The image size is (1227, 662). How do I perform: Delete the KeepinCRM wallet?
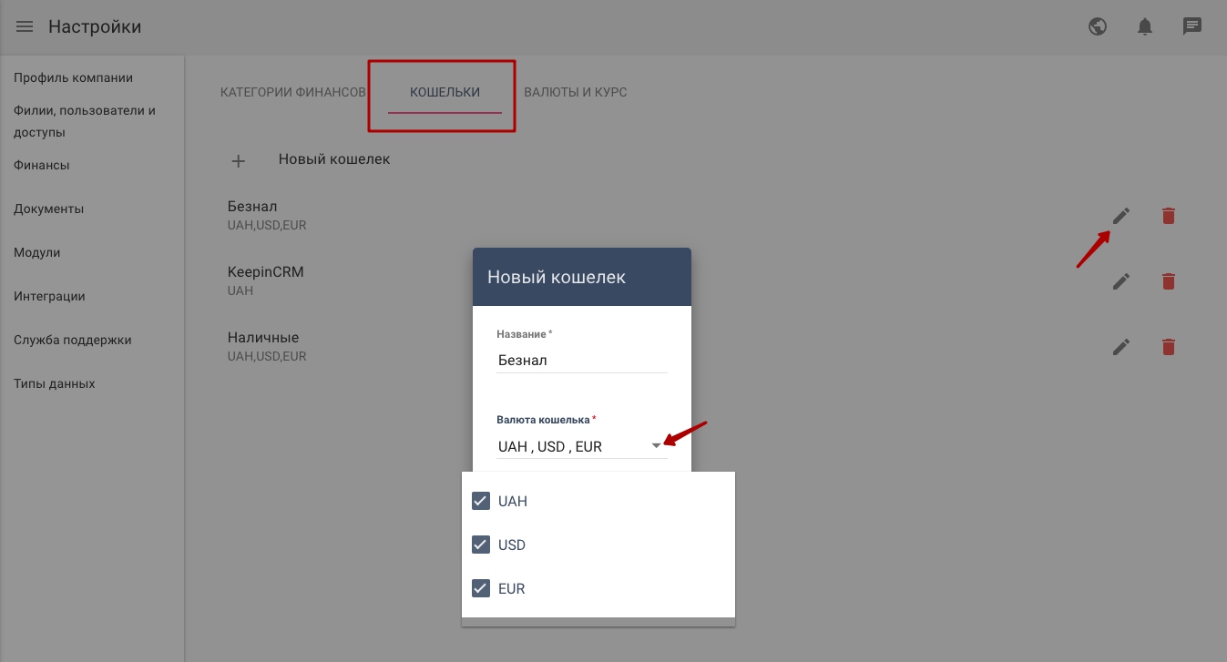tap(1169, 281)
